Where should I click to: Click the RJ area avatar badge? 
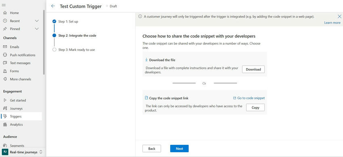click(5, 152)
